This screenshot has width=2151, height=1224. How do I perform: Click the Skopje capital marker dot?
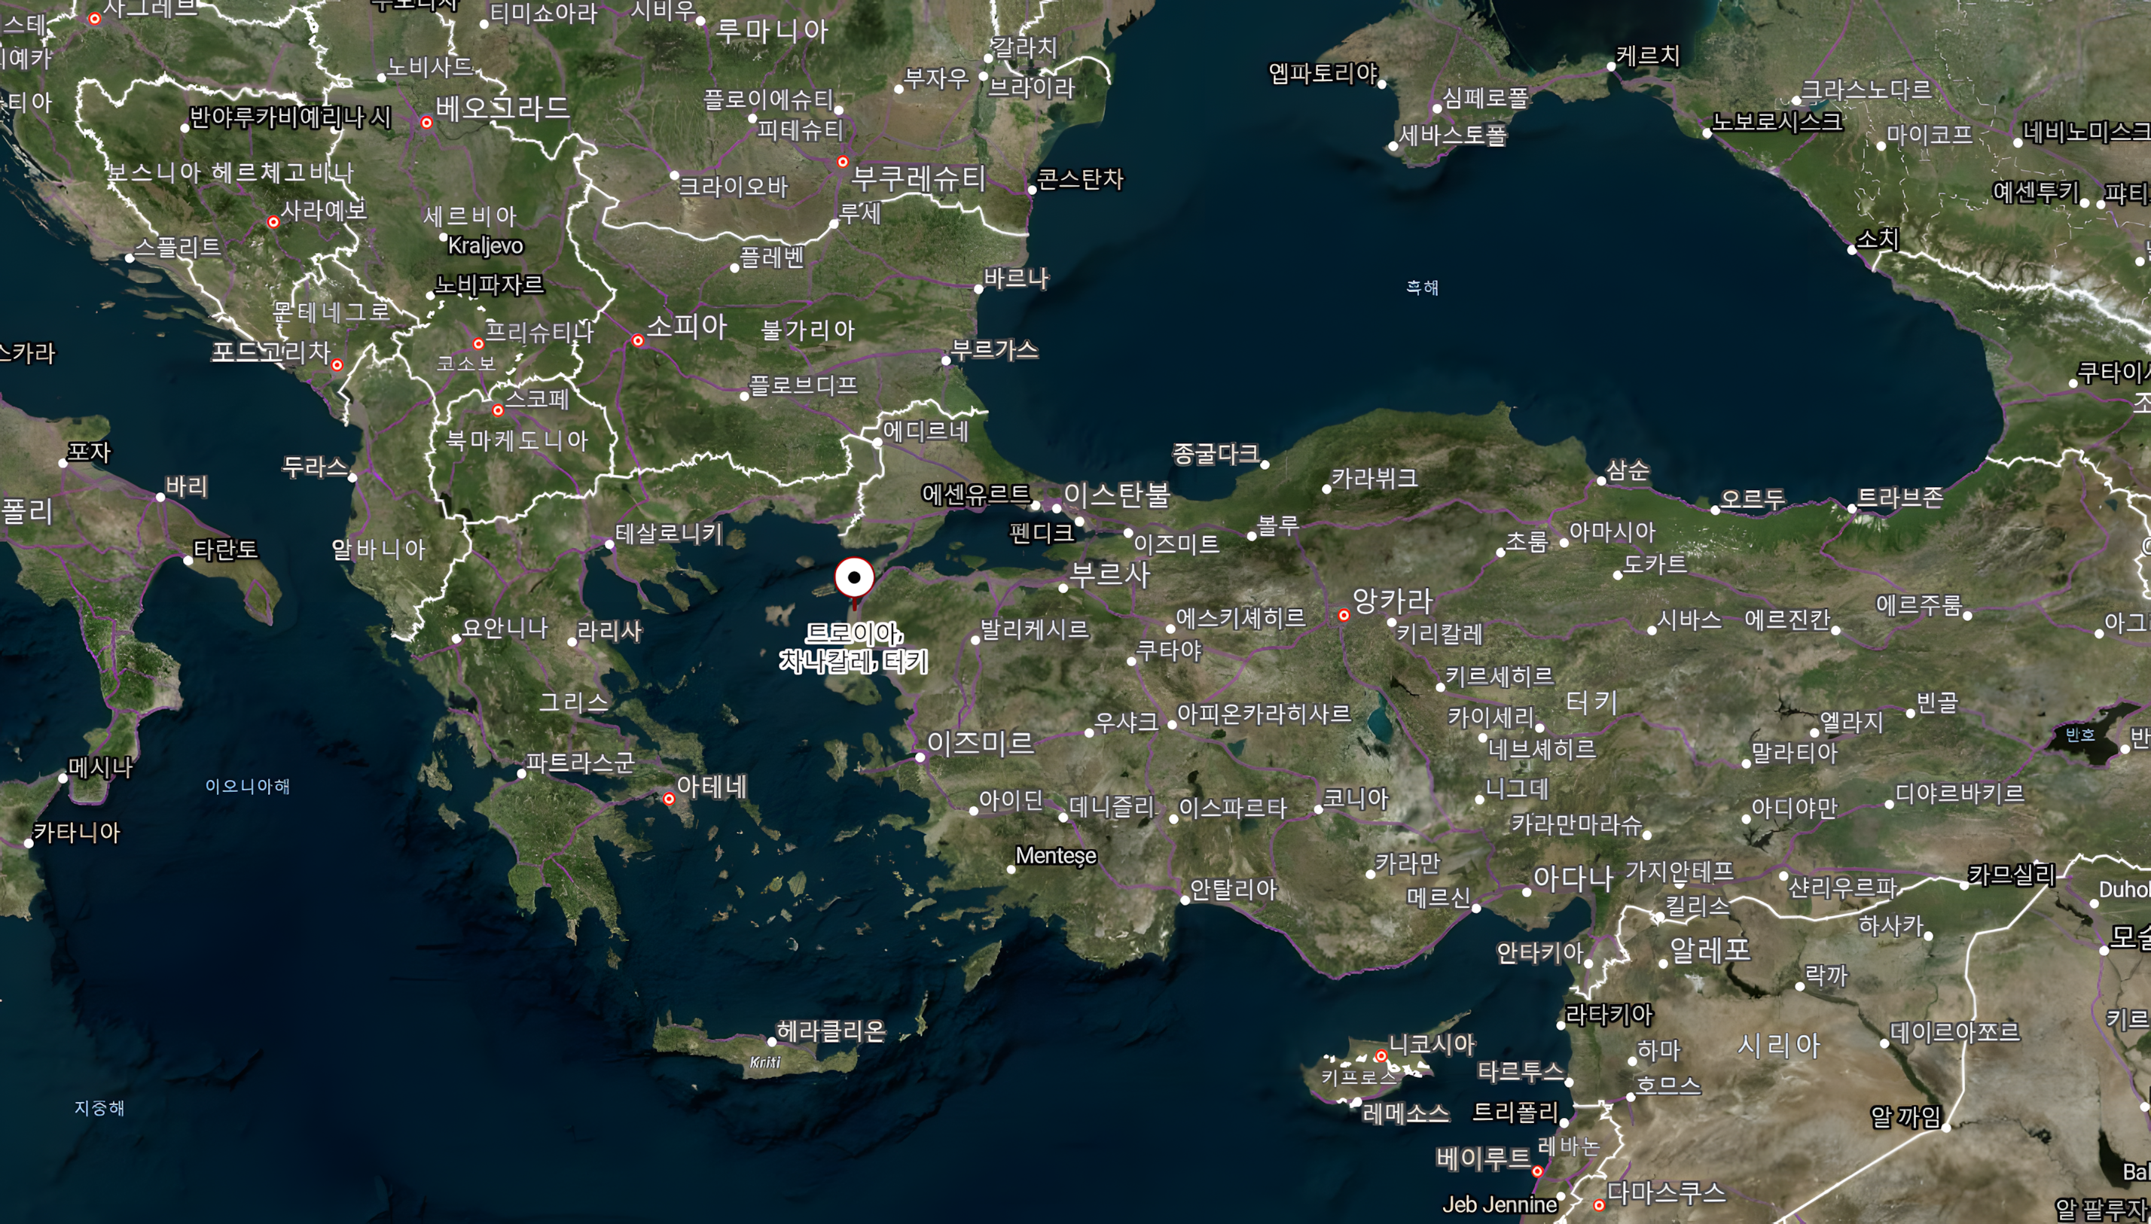point(498,410)
